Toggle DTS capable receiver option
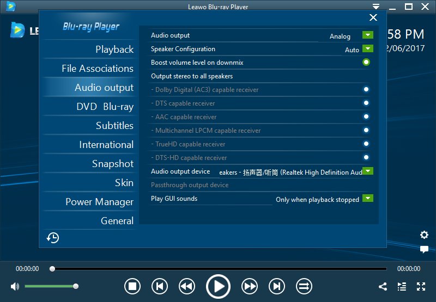436x302 pixels. (366, 103)
